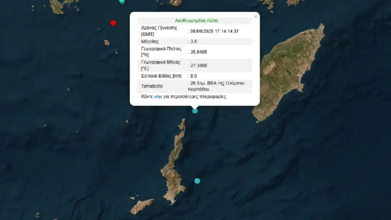This screenshot has height=220, width=391.
Task: Click the 'Μέγεθος' row label
Action: [150, 42]
